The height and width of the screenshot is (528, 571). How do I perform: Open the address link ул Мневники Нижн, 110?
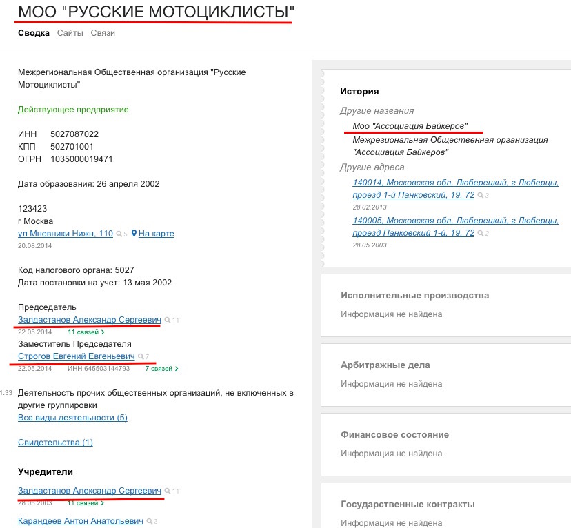click(66, 233)
